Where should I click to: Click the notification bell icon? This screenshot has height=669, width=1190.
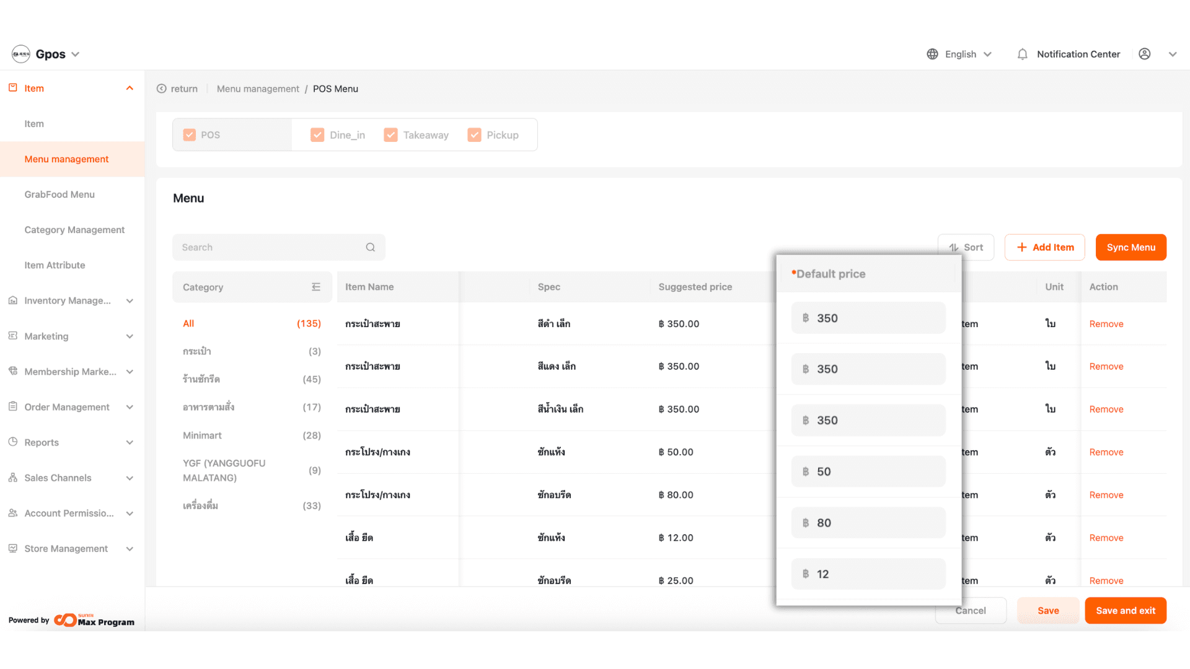pyautogui.click(x=1022, y=55)
